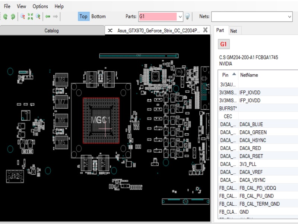
Task: Select the DACA_RSET net row
Action: click(x=258, y=156)
